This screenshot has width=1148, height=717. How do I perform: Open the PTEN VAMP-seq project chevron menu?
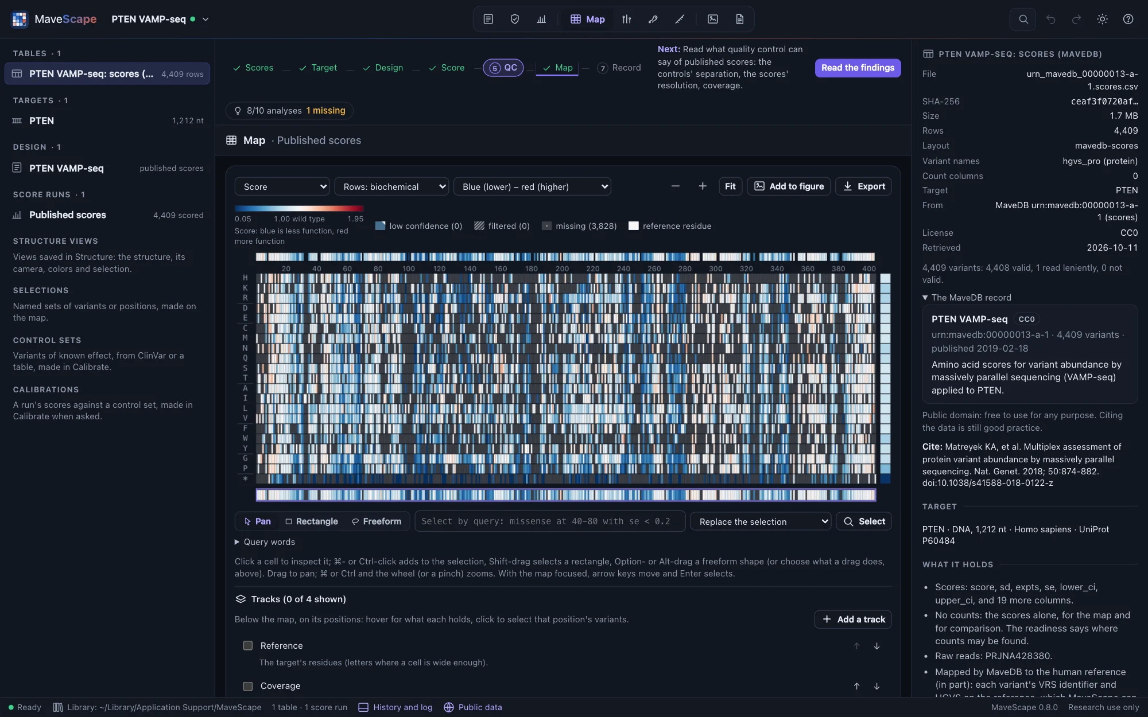(205, 19)
